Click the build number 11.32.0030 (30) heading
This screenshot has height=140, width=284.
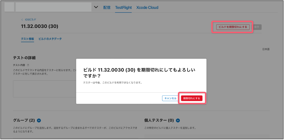coord(39,26)
